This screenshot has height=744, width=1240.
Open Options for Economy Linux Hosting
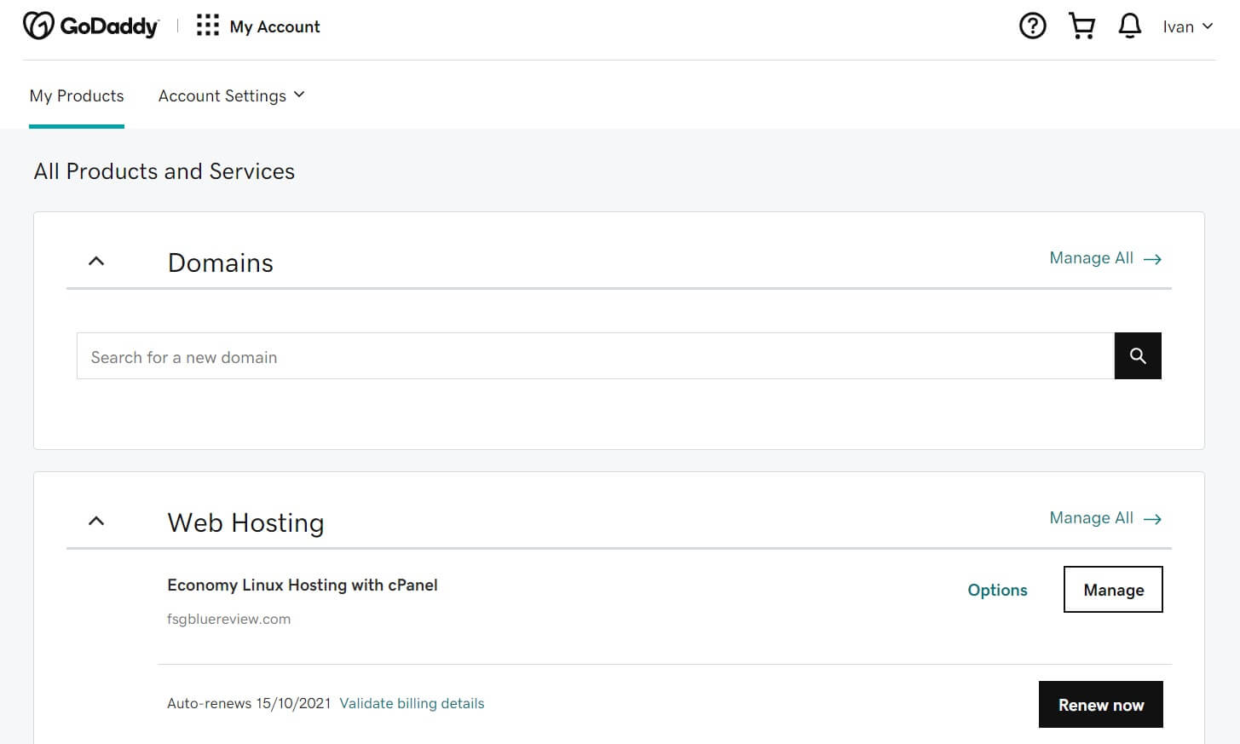pos(997,590)
